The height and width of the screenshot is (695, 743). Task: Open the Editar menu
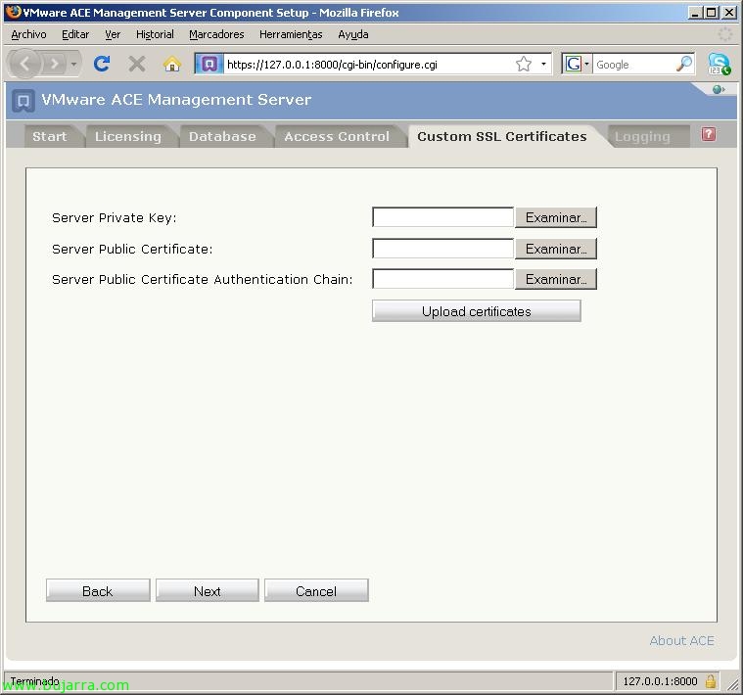(x=75, y=34)
